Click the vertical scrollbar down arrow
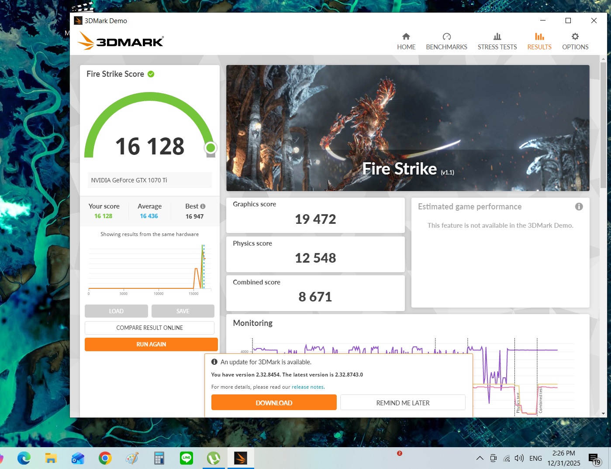The image size is (611, 469). pos(603,413)
